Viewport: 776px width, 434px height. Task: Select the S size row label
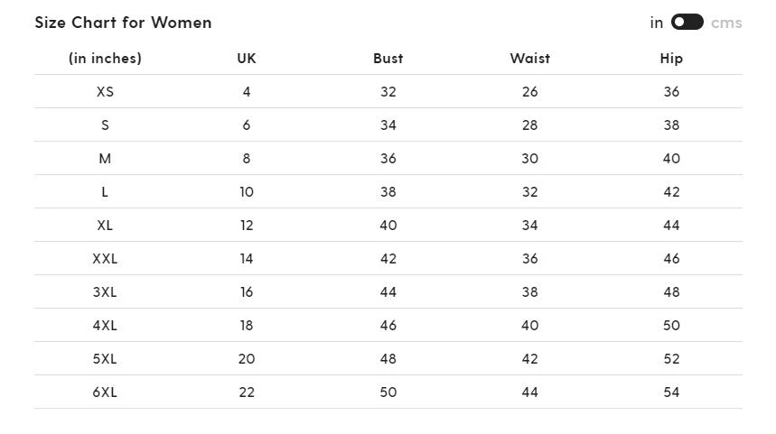coord(105,125)
